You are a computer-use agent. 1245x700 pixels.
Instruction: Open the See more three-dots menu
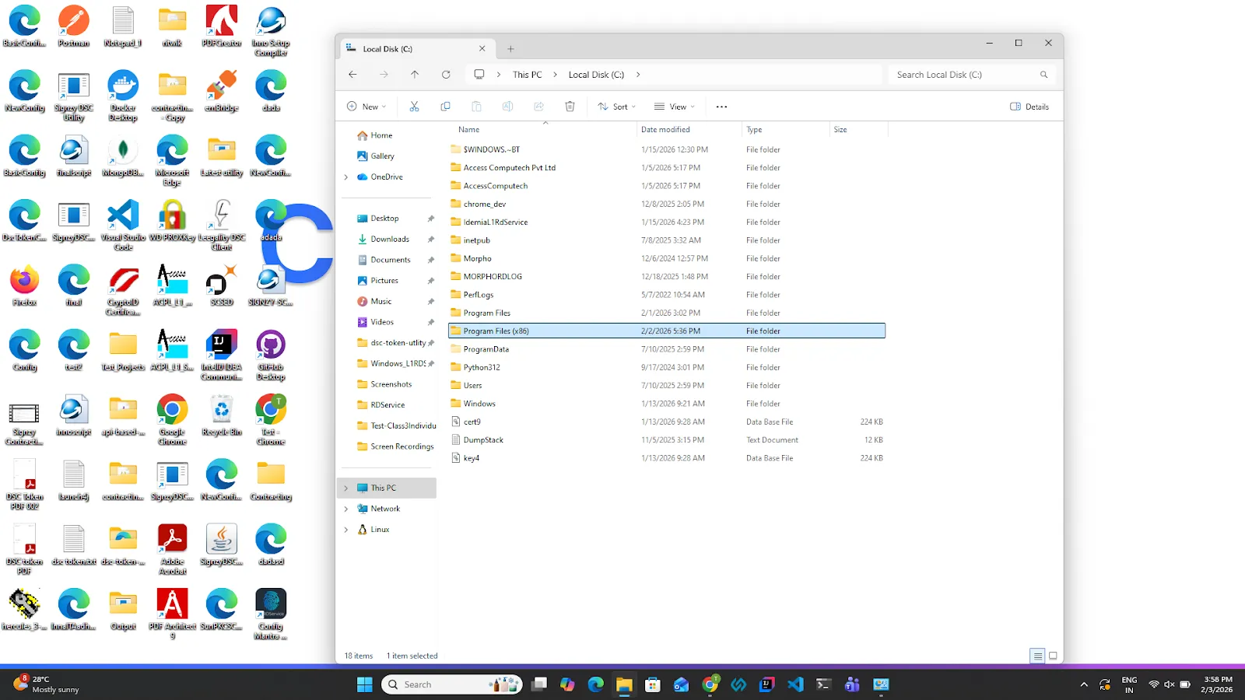[721, 107]
